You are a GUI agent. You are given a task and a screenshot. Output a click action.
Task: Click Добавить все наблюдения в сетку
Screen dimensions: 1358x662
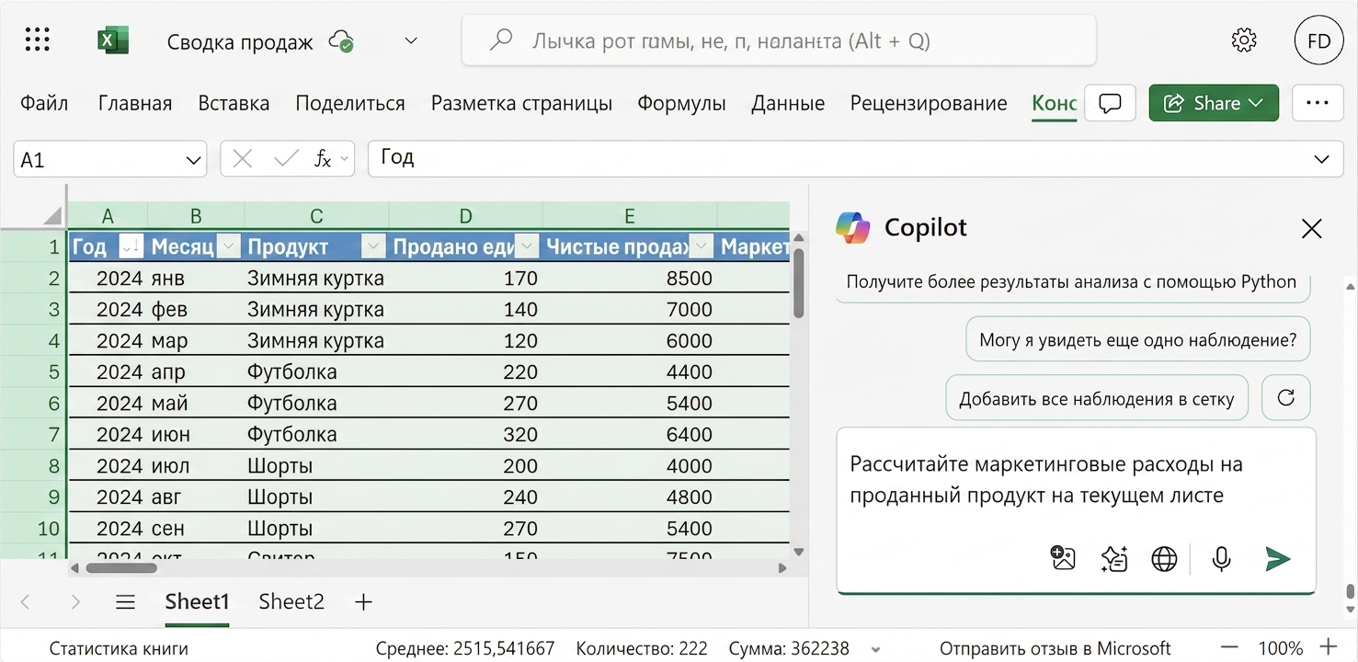click(x=1097, y=398)
